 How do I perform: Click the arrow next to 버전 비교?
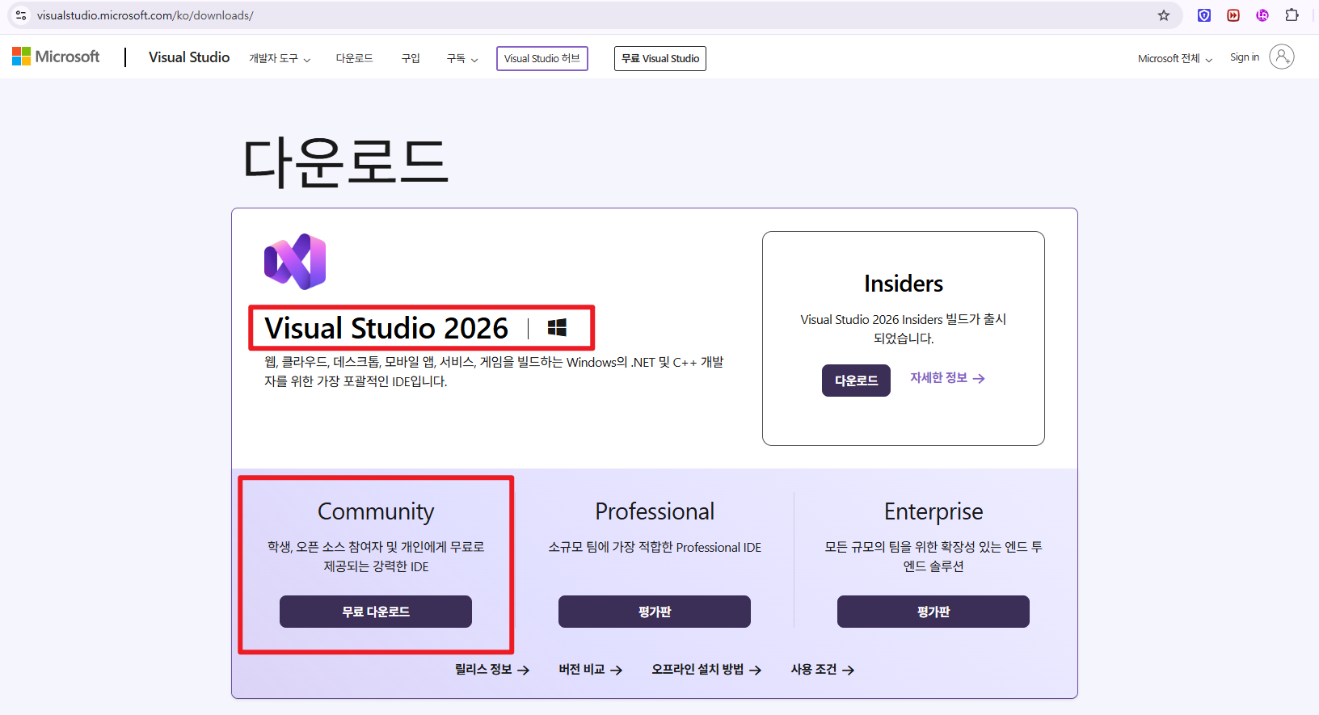[x=617, y=670]
